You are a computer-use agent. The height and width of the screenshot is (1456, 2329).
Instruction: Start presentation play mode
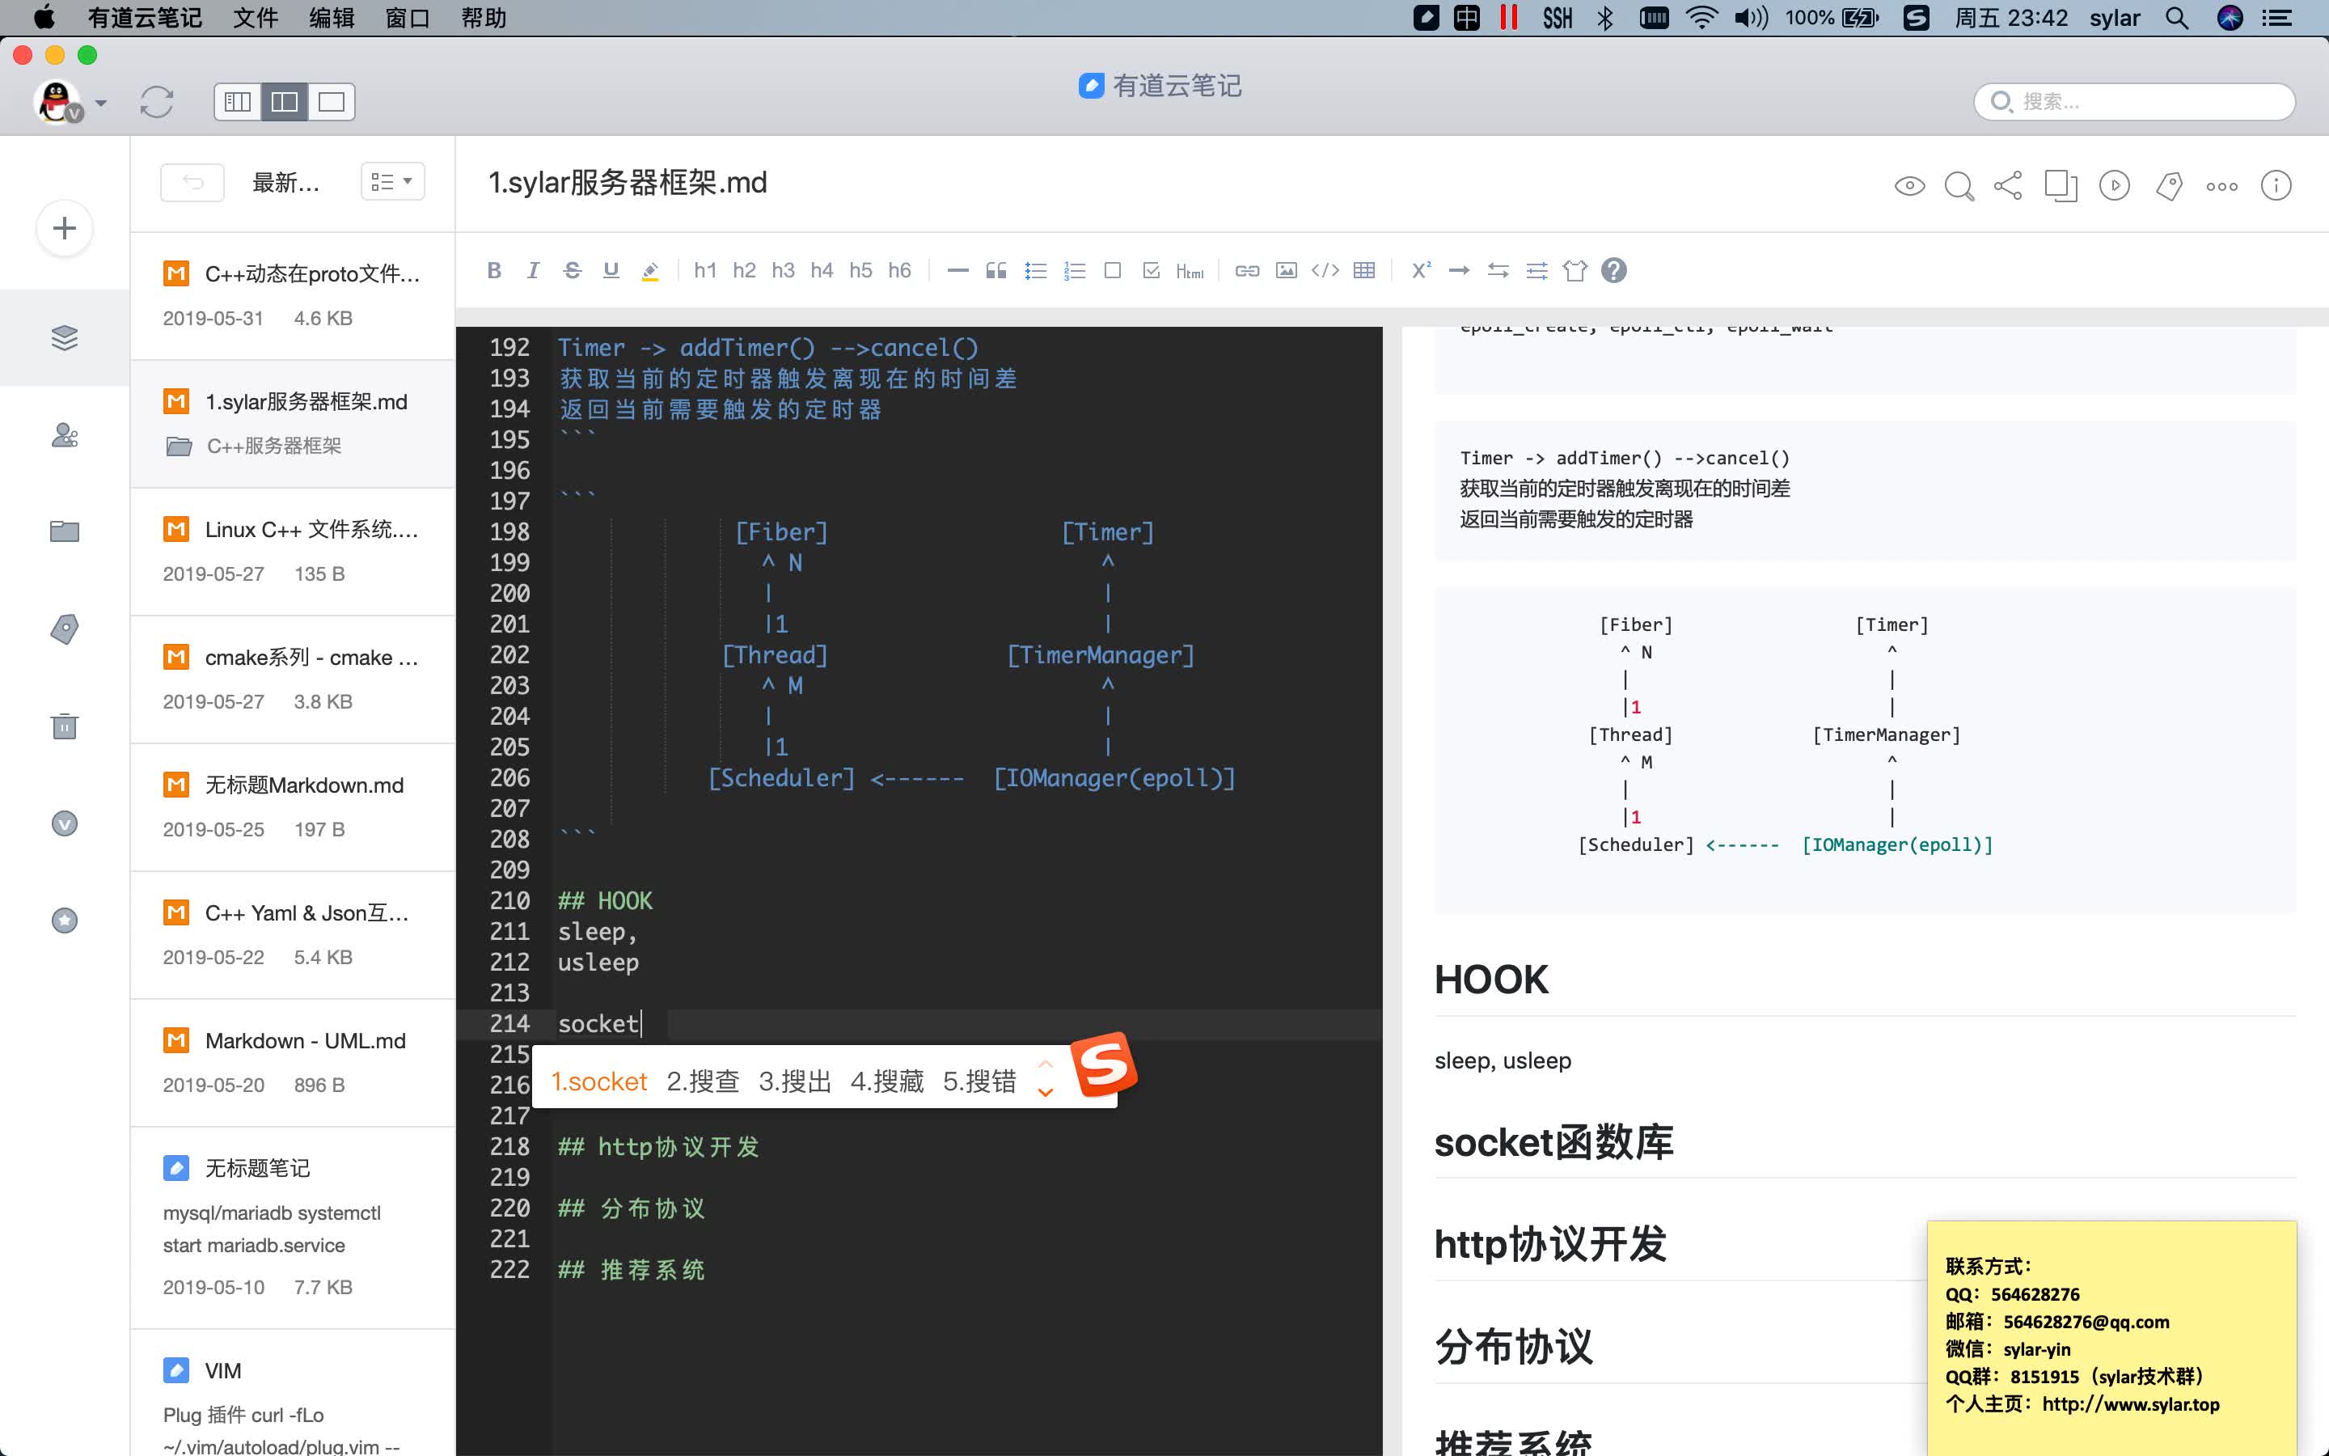(2115, 186)
